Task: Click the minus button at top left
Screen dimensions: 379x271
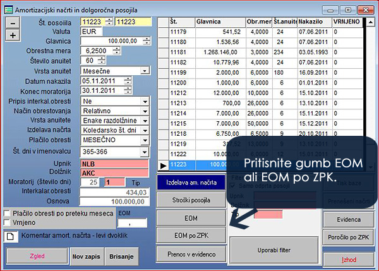Action: (13, 23)
